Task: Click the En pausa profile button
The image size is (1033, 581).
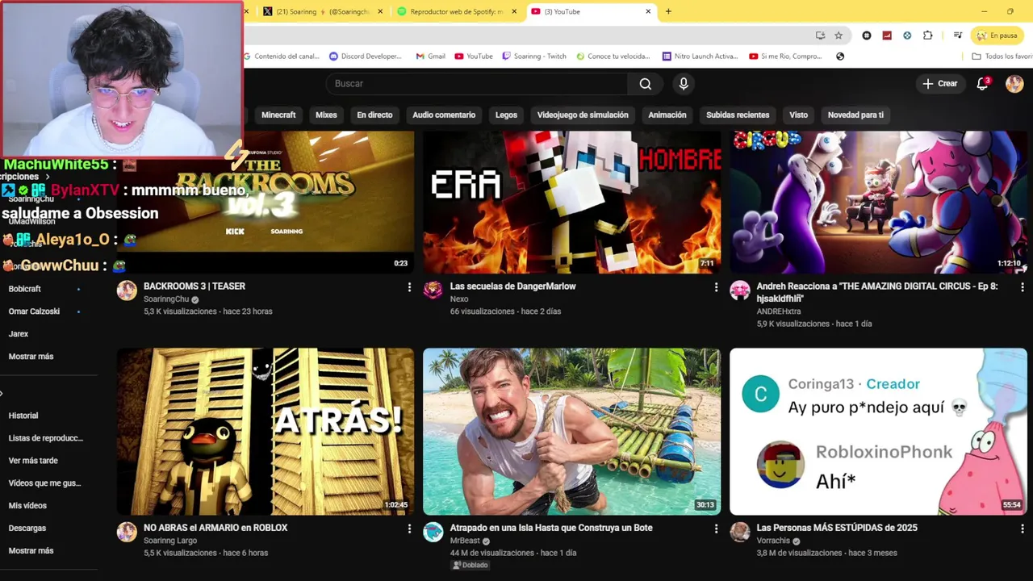Action: click(997, 36)
